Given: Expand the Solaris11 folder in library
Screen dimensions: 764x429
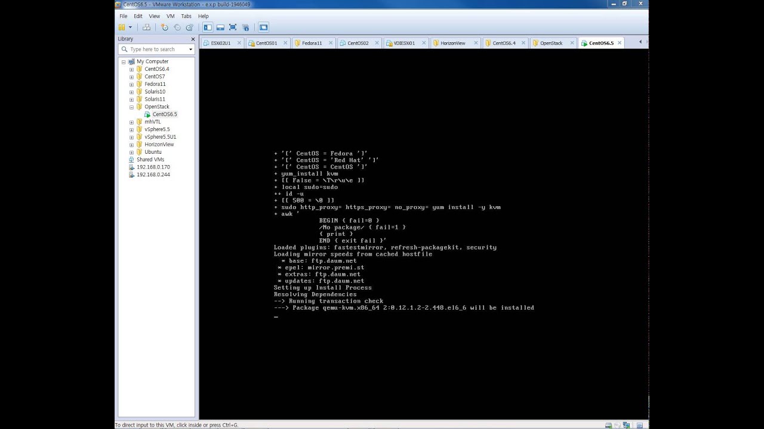Looking at the screenshot, I should [131, 100].
